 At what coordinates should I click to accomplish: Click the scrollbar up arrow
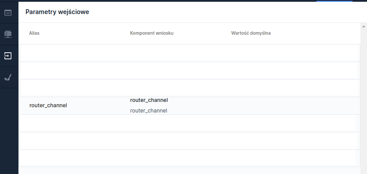363,26
